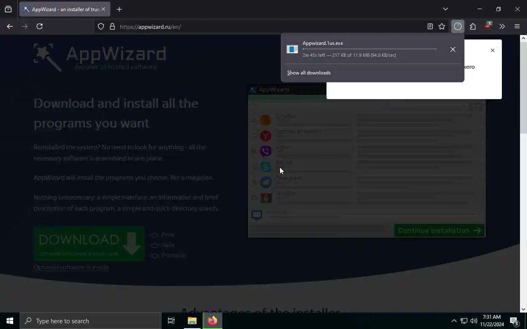Open the downloads toolbar button
The height and width of the screenshot is (329, 527).
tap(458, 26)
